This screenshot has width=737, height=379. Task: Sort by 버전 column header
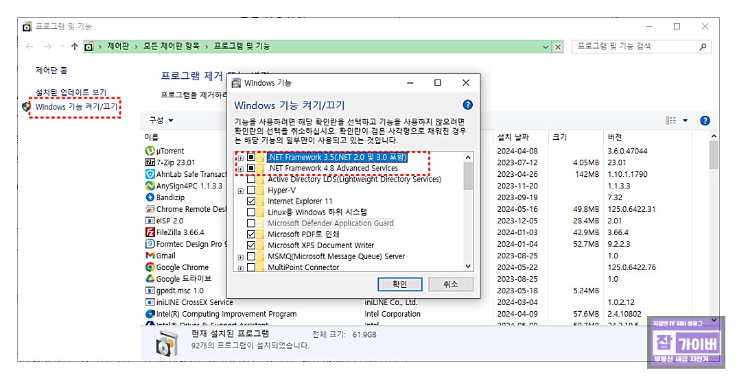tap(615, 137)
